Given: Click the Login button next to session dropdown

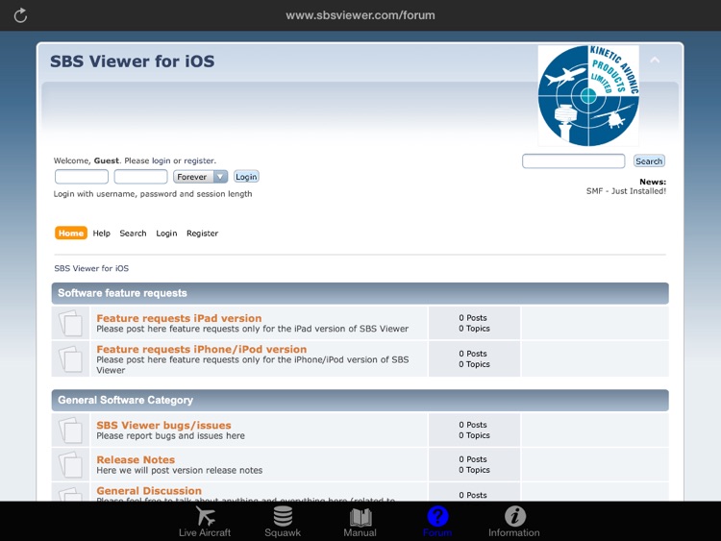Looking at the screenshot, I should pos(246,177).
